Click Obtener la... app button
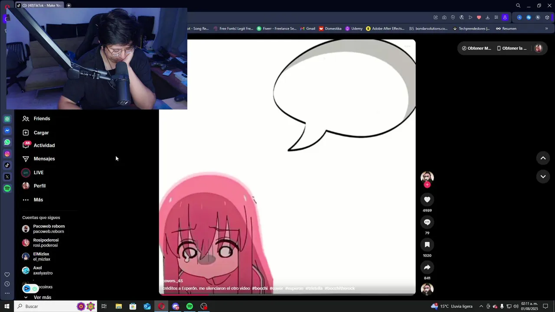This screenshot has width=555, height=312. (x=512, y=48)
